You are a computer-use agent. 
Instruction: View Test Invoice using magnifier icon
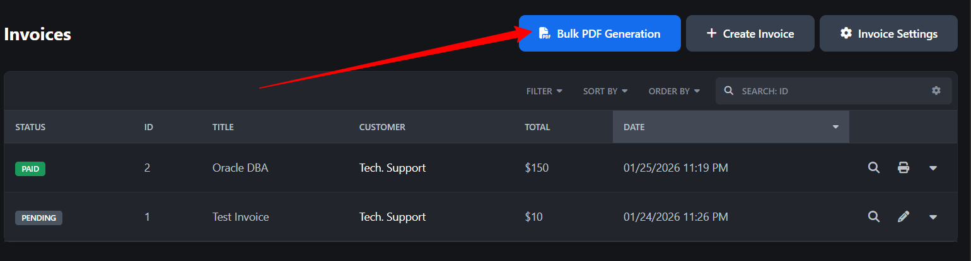tap(874, 217)
